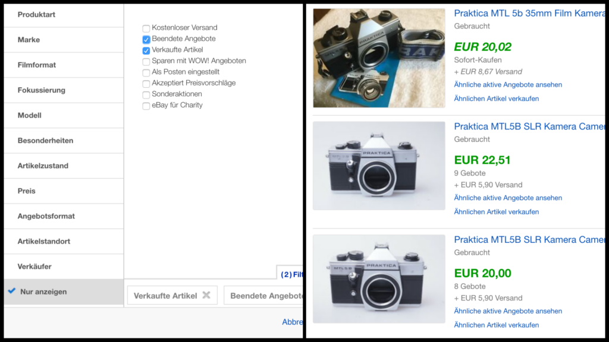This screenshot has height=342, width=609.
Task: Select the Modell filter category
Action: [x=64, y=116]
